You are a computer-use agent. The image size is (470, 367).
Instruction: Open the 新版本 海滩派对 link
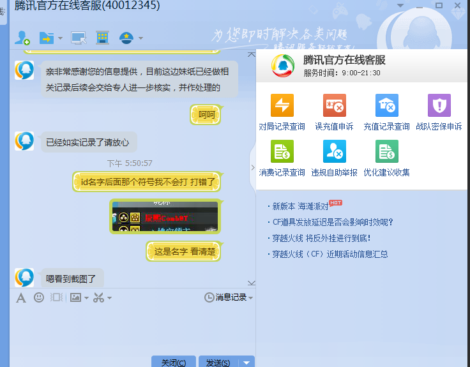pos(300,206)
